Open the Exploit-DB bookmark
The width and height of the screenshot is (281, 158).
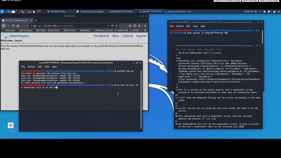(121, 30)
